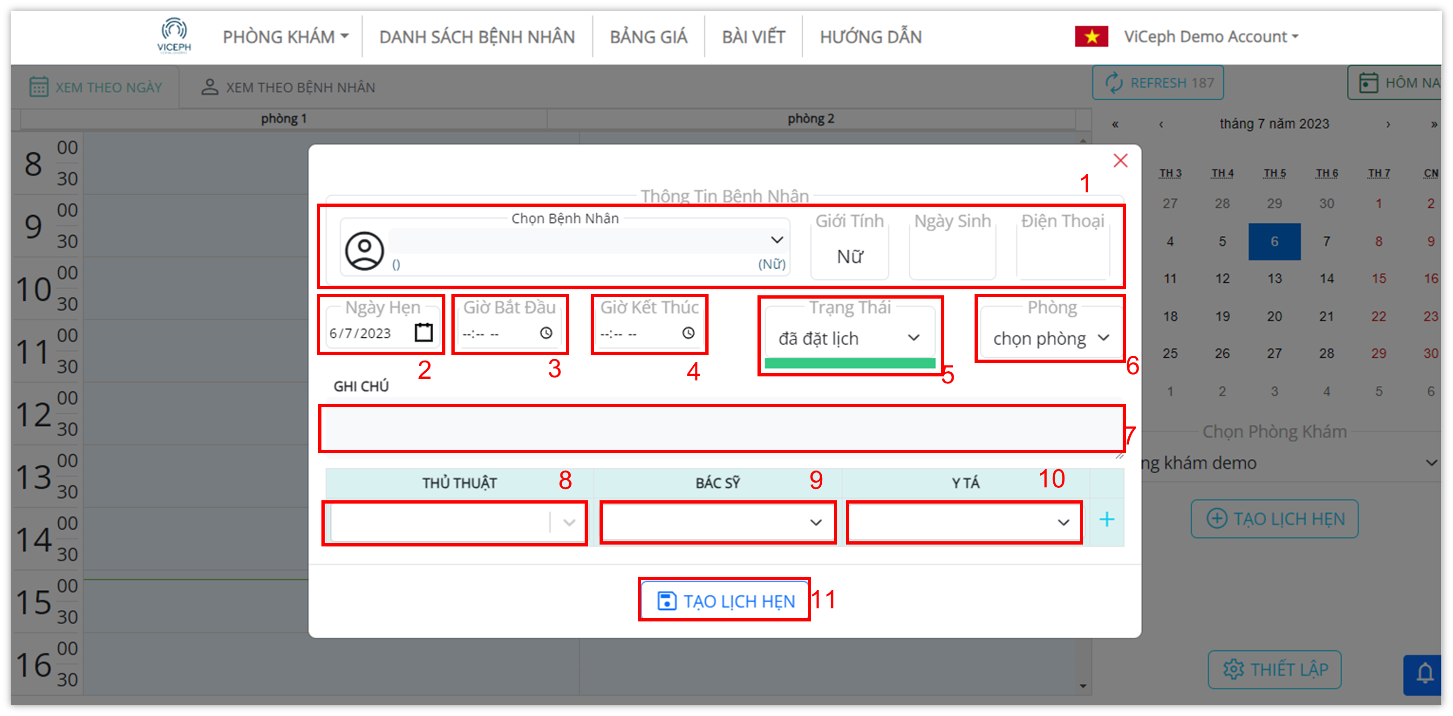Screen dimensions: 1453x716
Task: Click the phòng 1 column header
Action: coord(284,119)
